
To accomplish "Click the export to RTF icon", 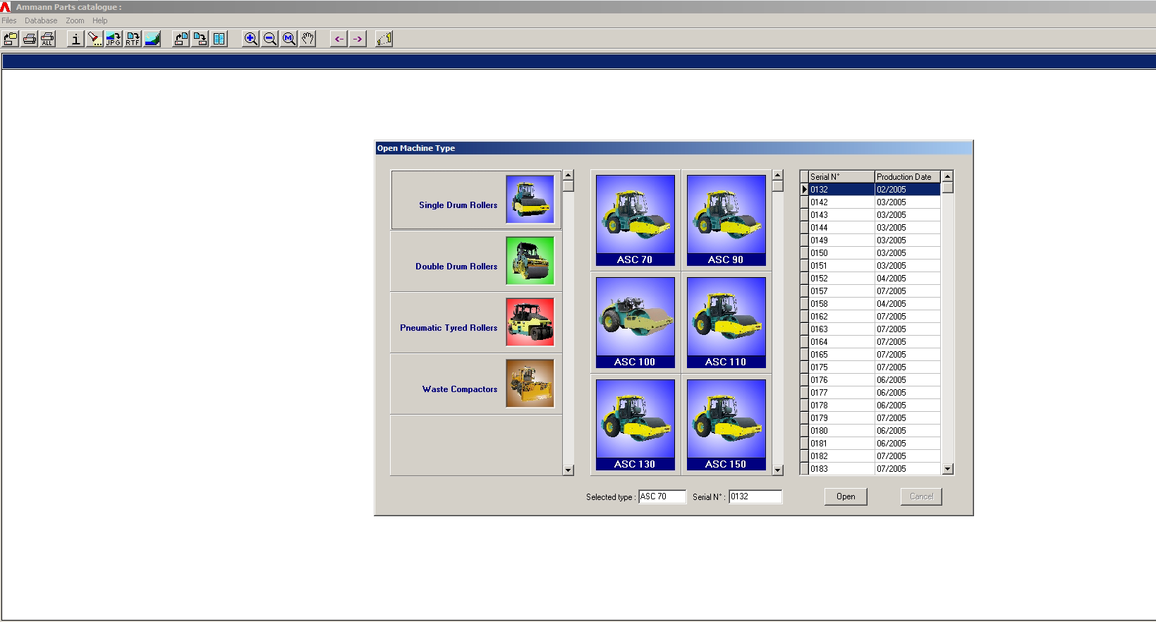I will [133, 39].
